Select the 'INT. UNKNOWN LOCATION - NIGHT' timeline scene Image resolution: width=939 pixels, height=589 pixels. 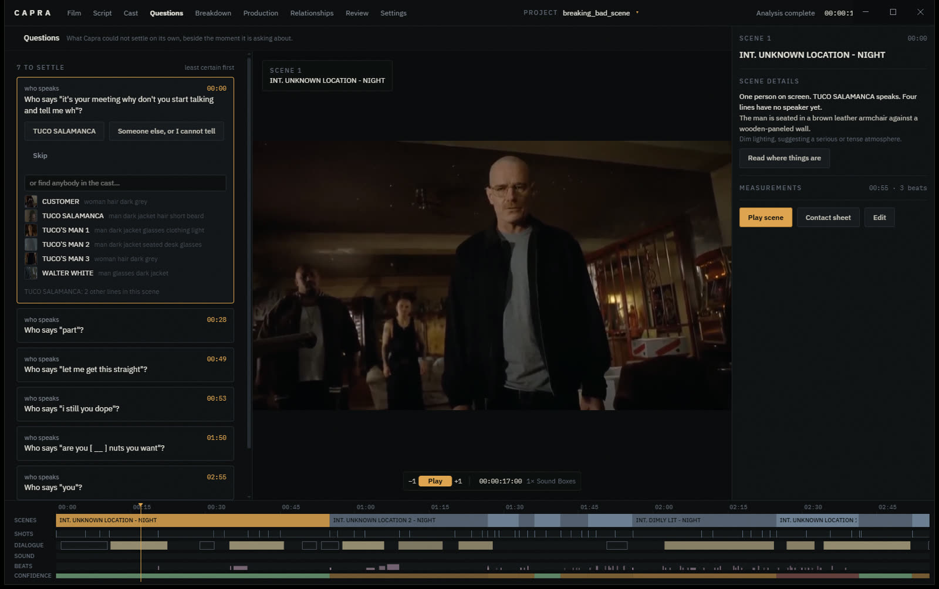click(x=192, y=520)
